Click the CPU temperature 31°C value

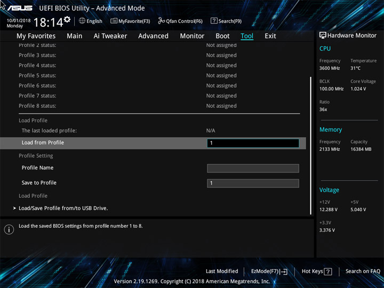click(x=355, y=68)
